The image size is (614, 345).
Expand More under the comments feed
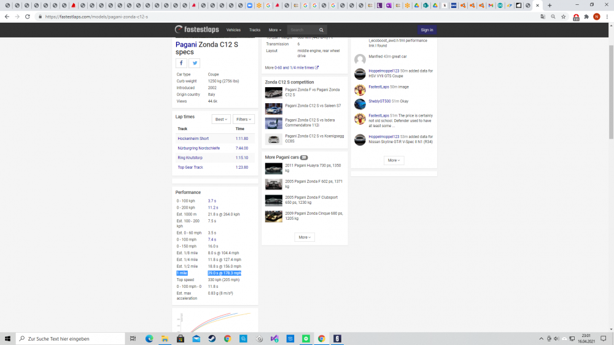[394, 160]
